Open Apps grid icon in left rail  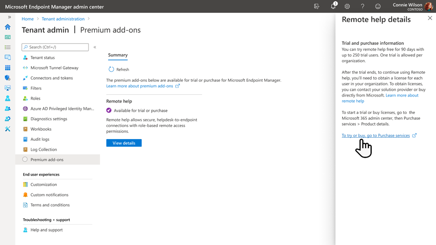(x=8, y=68)
